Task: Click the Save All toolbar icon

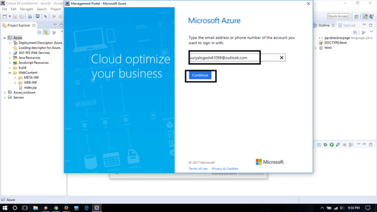Action: tap(21, 16)
